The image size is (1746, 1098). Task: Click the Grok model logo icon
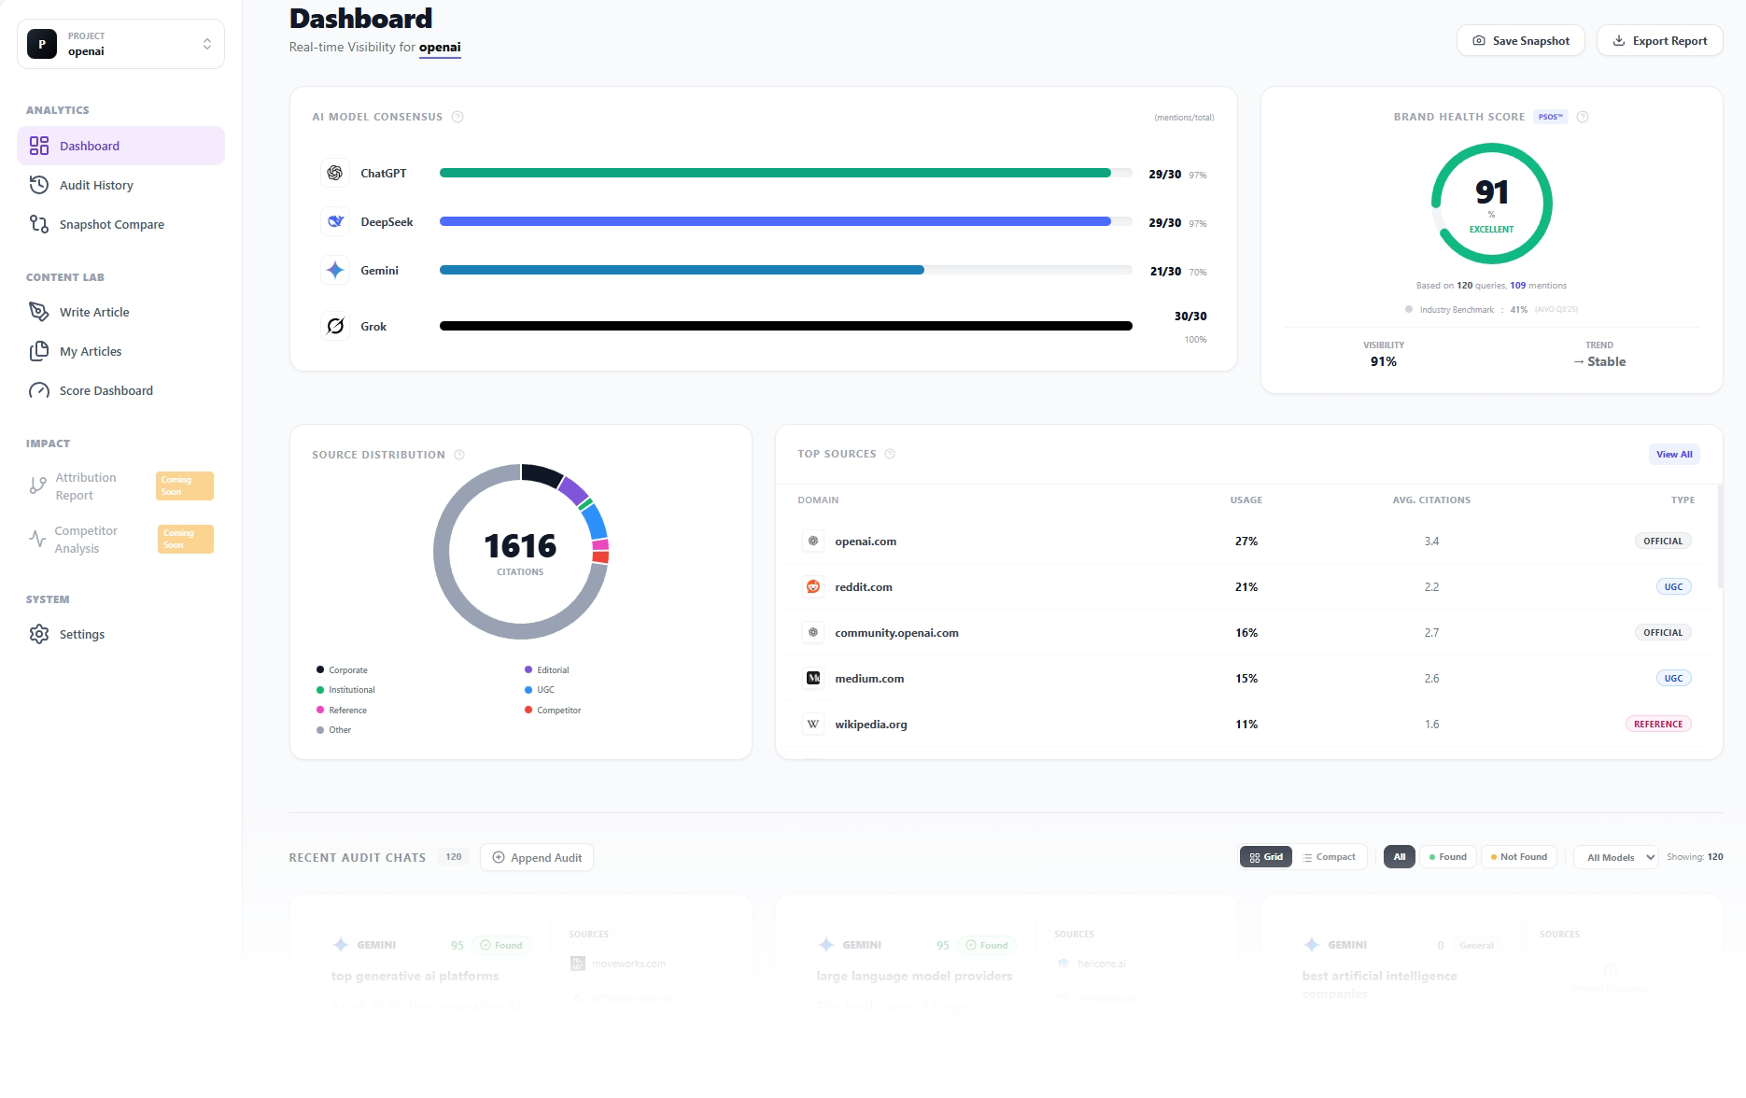pyautogui.click(x=335, y=326)
